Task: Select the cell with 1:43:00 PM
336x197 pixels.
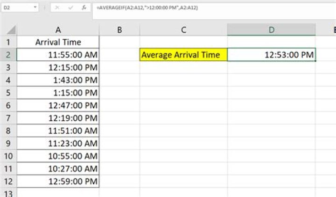Action: [58, 80]
